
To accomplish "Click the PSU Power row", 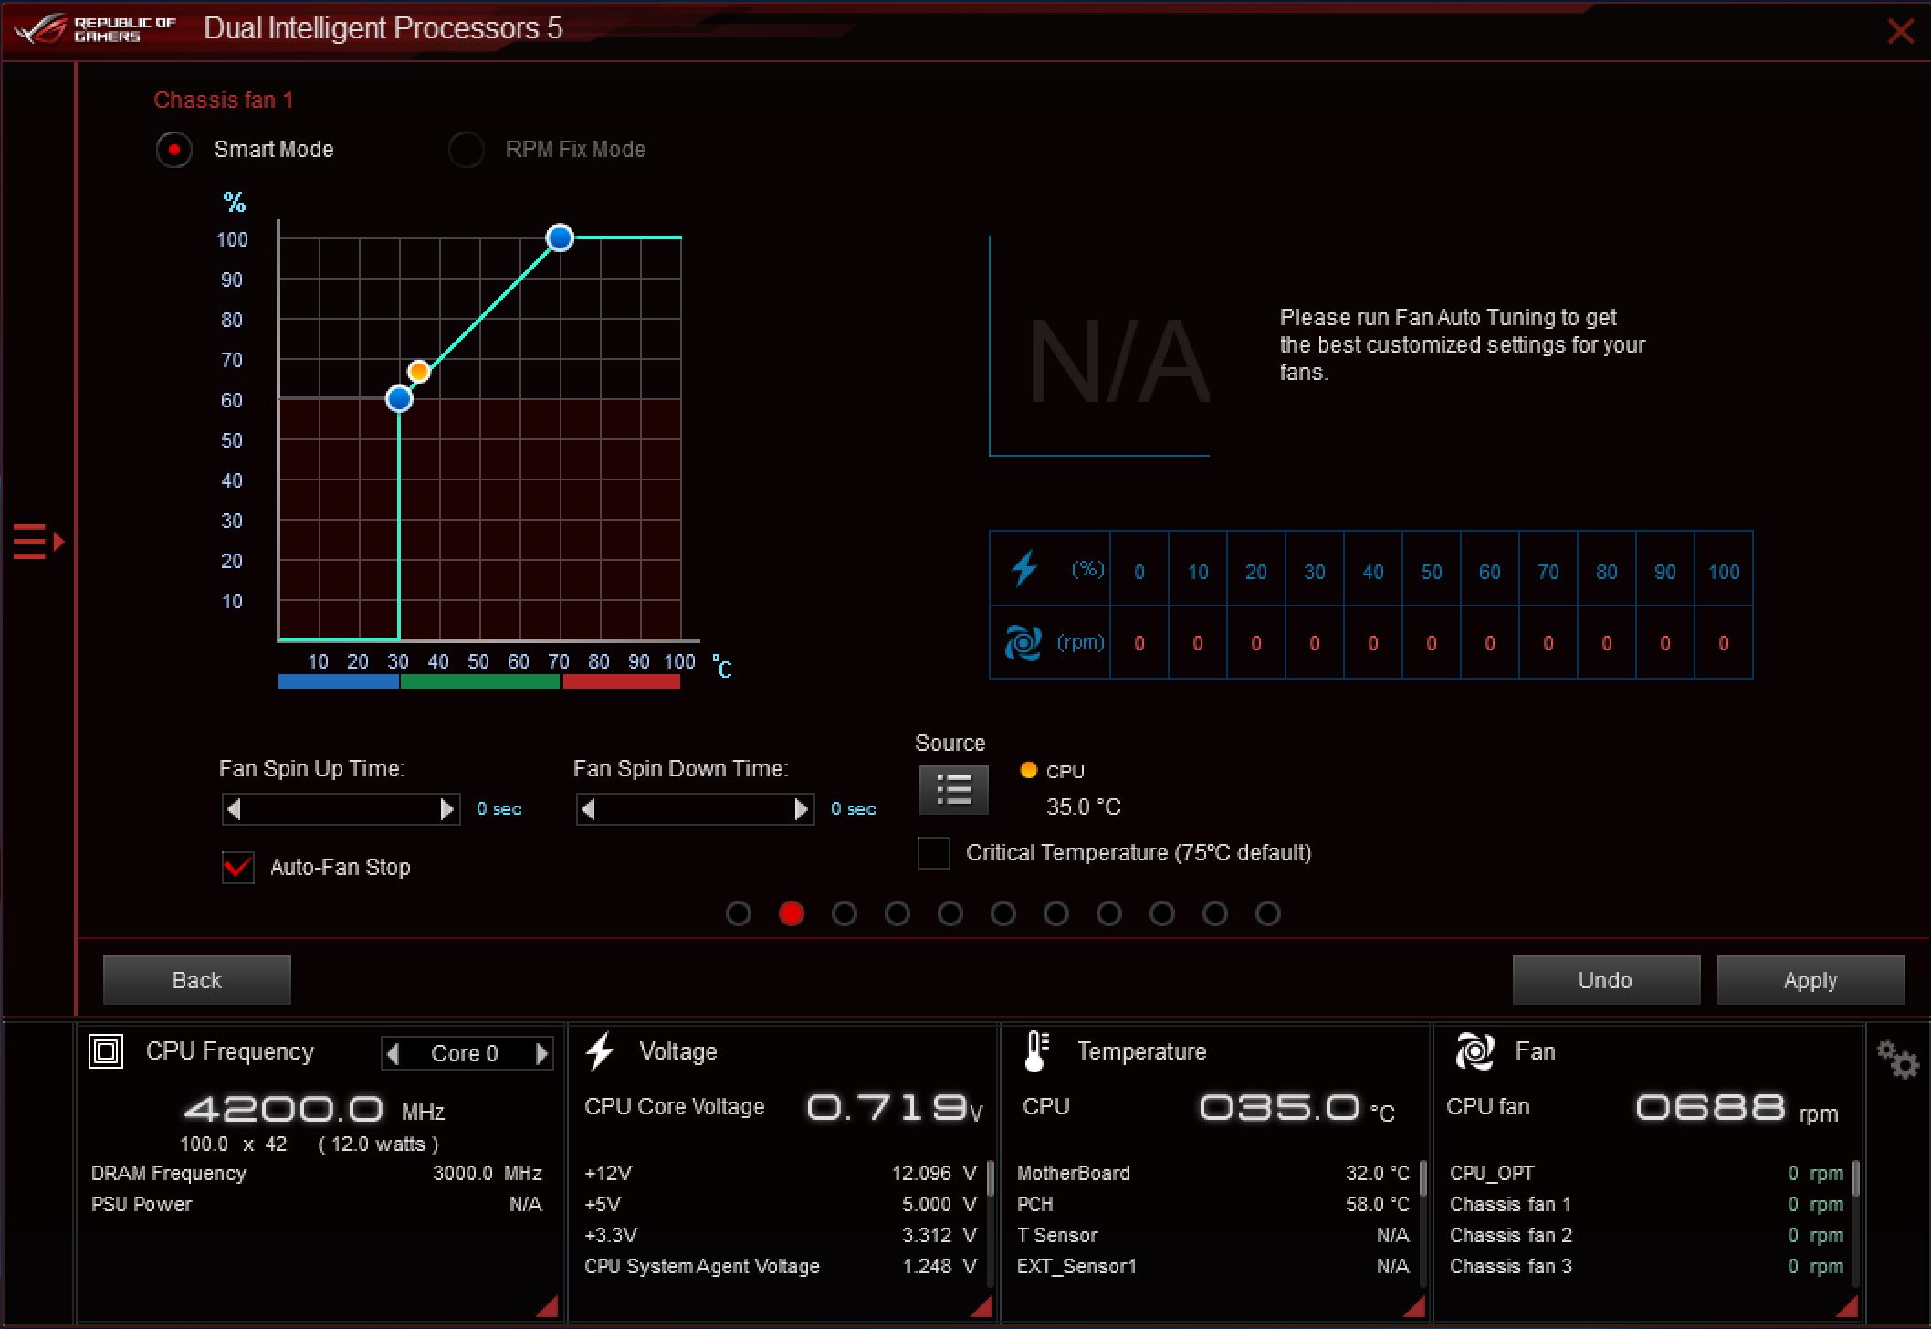I will (317, 1205).
